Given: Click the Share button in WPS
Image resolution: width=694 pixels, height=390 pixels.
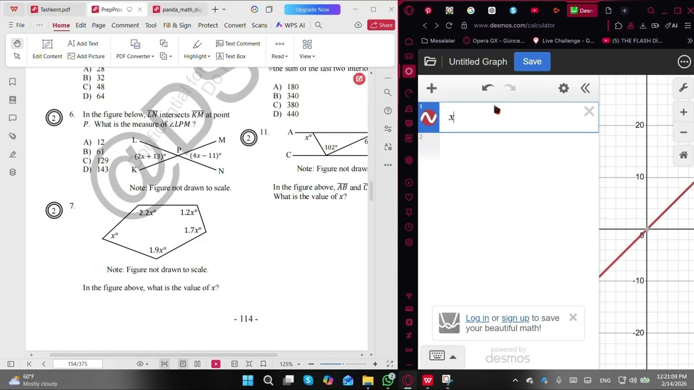Looking at the screenshot, I should point(381,25).
